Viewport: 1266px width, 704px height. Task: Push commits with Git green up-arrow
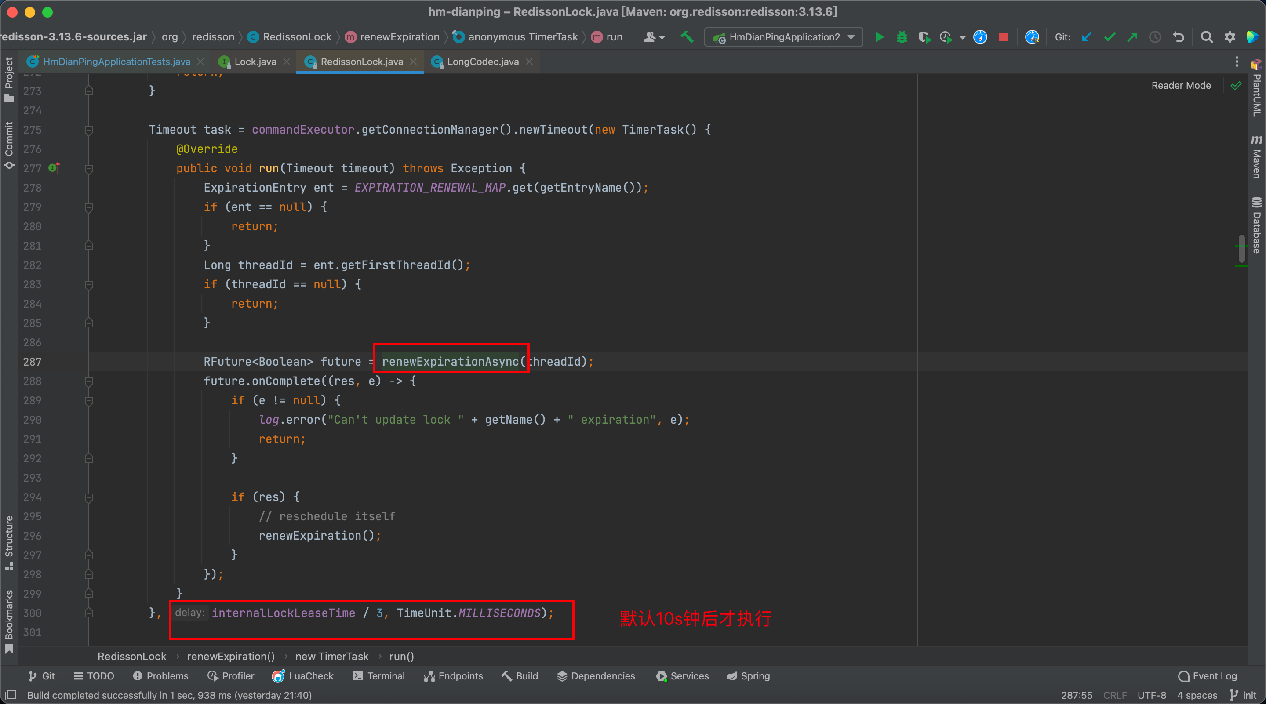click(1132, 37)
